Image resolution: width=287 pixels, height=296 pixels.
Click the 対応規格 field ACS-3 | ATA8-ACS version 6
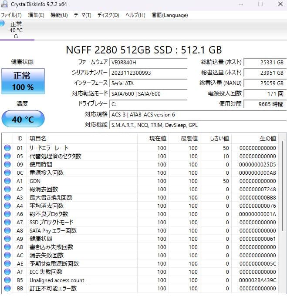coord(198,115)
